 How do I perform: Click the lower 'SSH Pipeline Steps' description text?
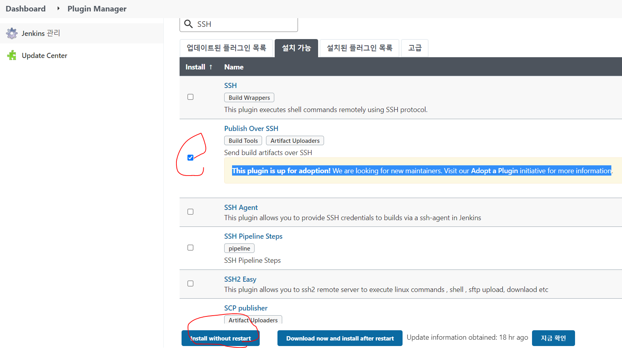253,260
